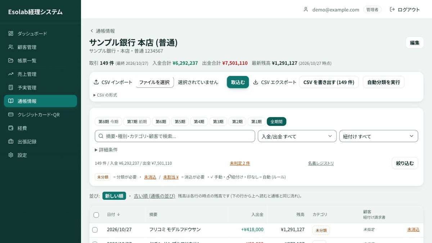Click the 絞り込む button
Image resolution: width=432 pixels, height=243 pixels.
[405, 163]
